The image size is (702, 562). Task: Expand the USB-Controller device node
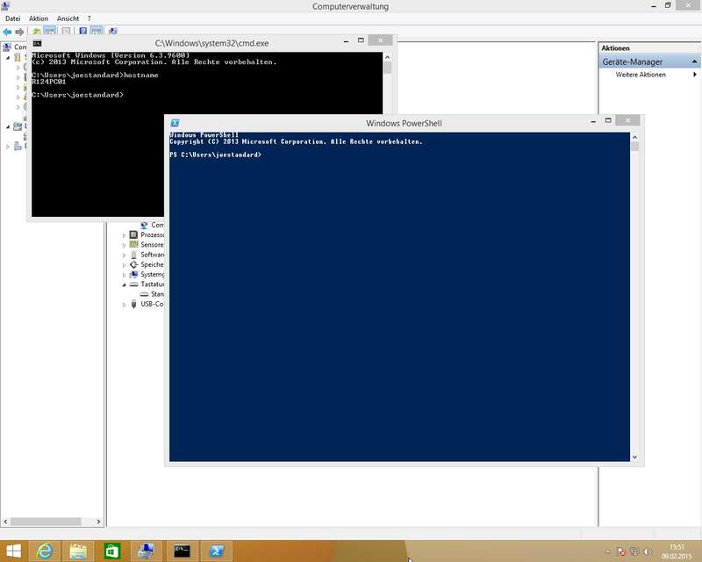124,305
